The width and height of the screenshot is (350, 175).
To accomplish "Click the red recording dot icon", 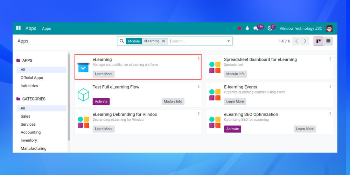I will point(239,28).
